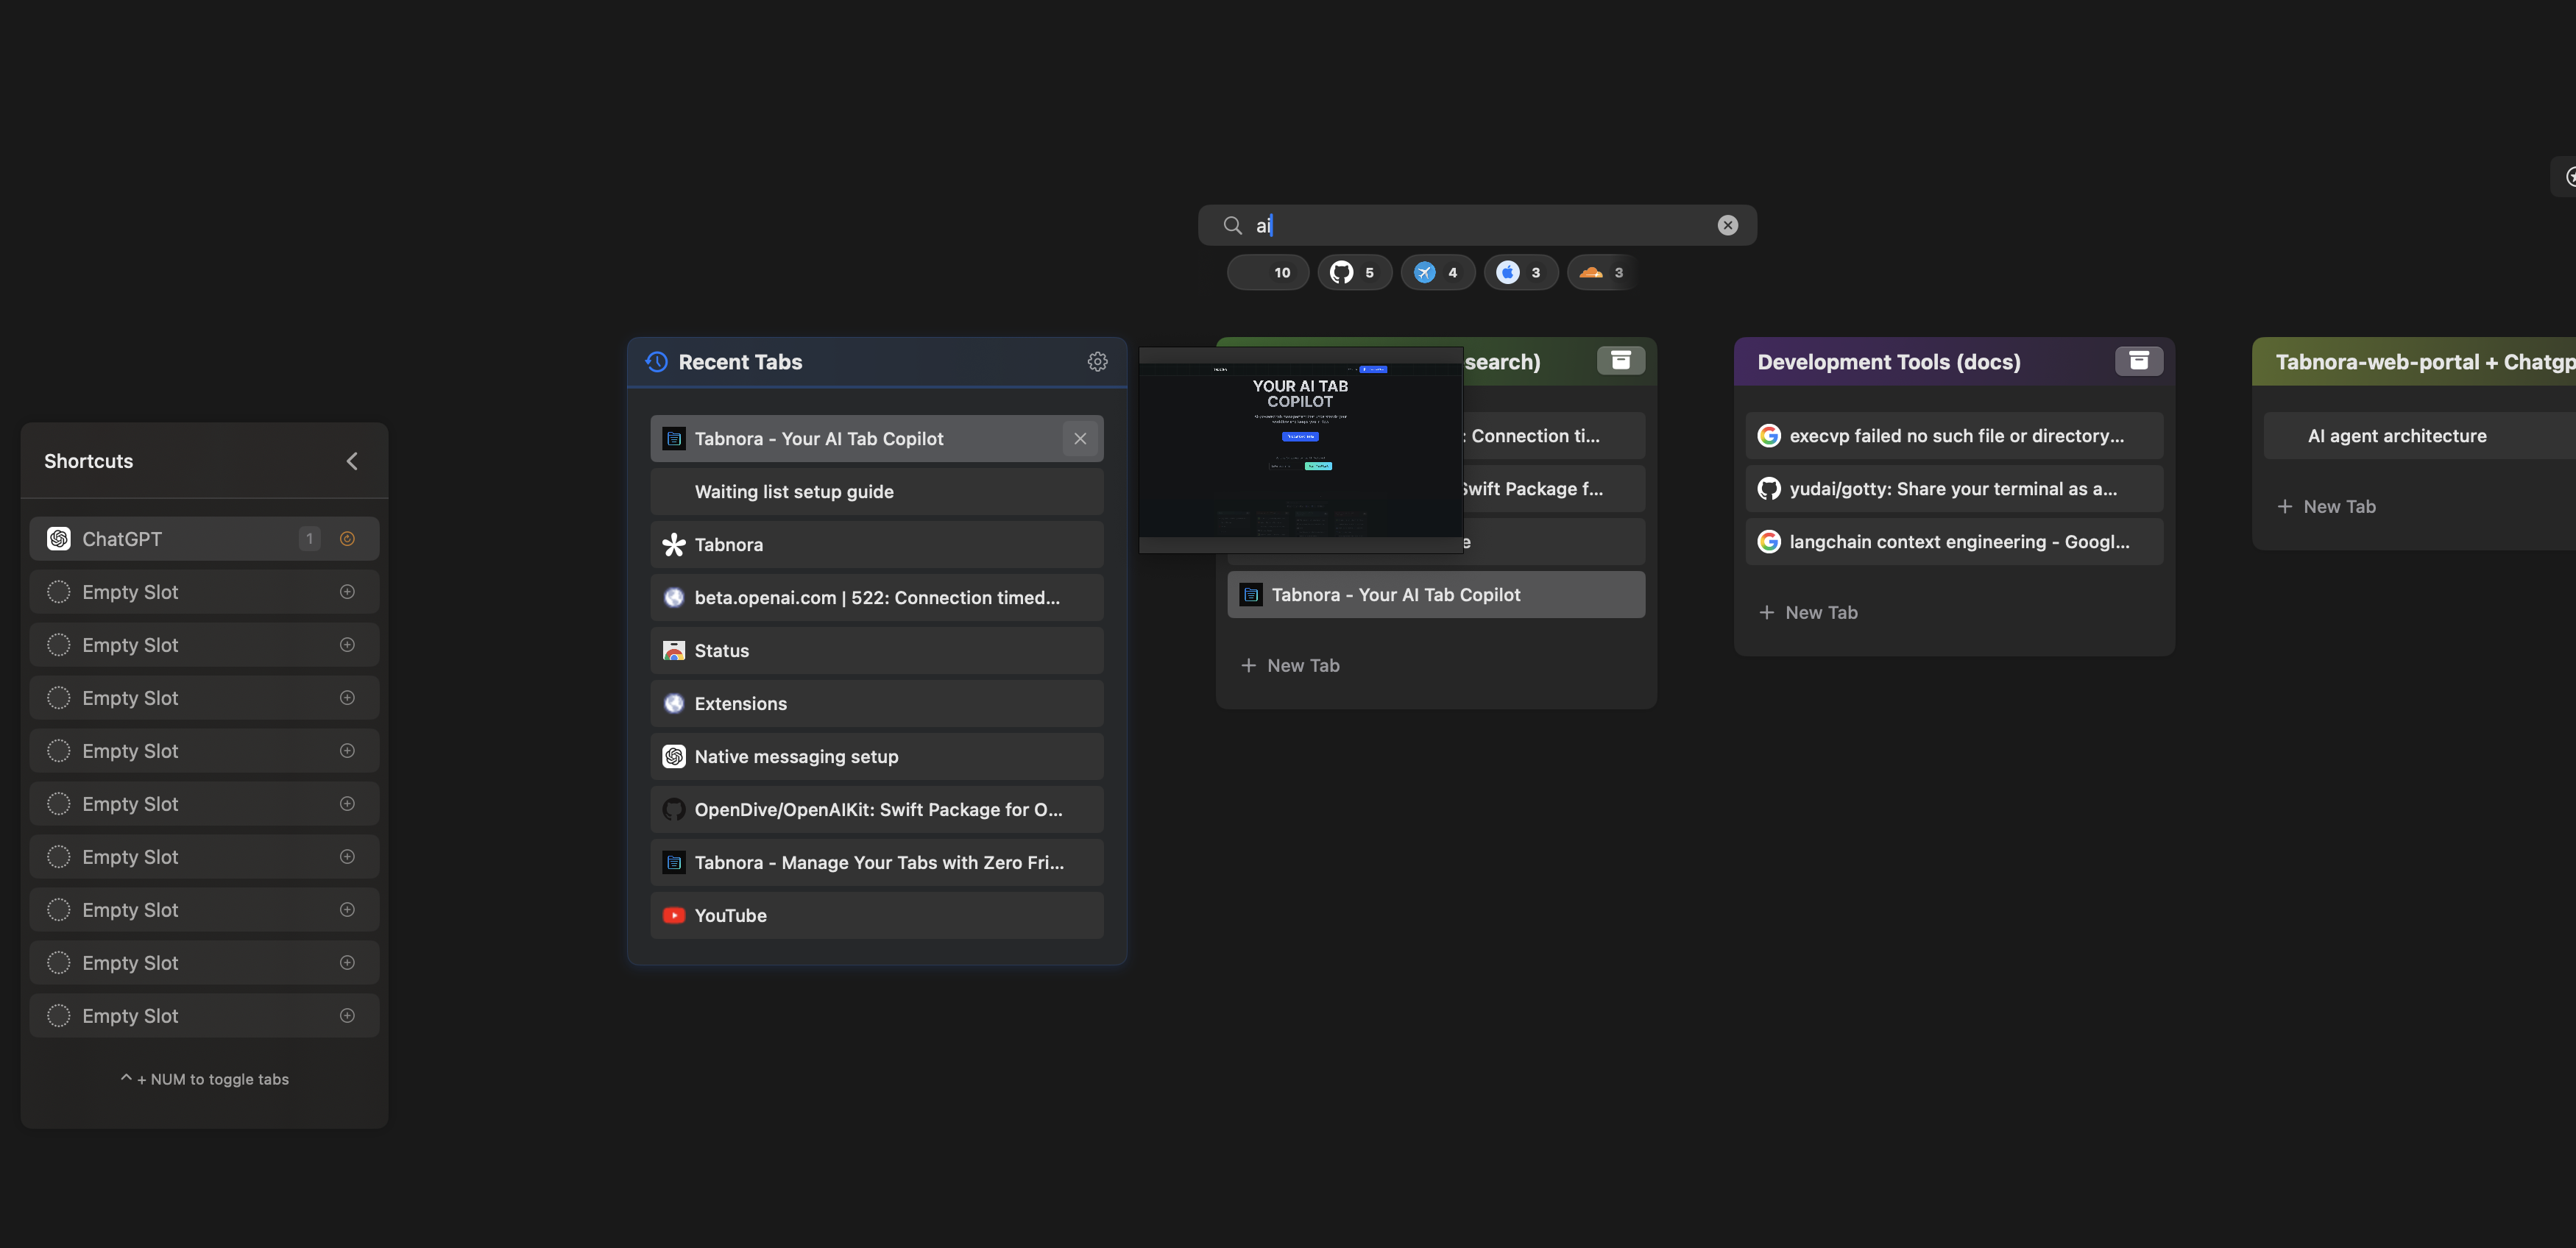Filter by the Cloudflare cloud chip showing 3
Image resolution: width=2576 pixels, height=1248 pixels.
1601,272
